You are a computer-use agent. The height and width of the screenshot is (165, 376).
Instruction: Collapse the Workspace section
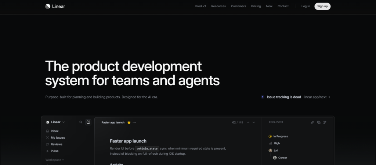pos(55,160)
